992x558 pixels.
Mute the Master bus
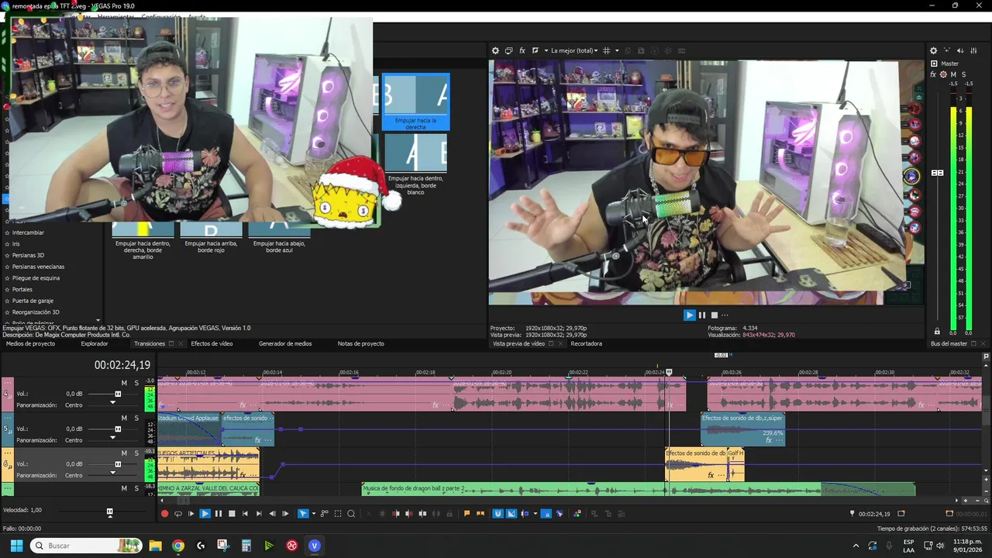tap(953, 74)
